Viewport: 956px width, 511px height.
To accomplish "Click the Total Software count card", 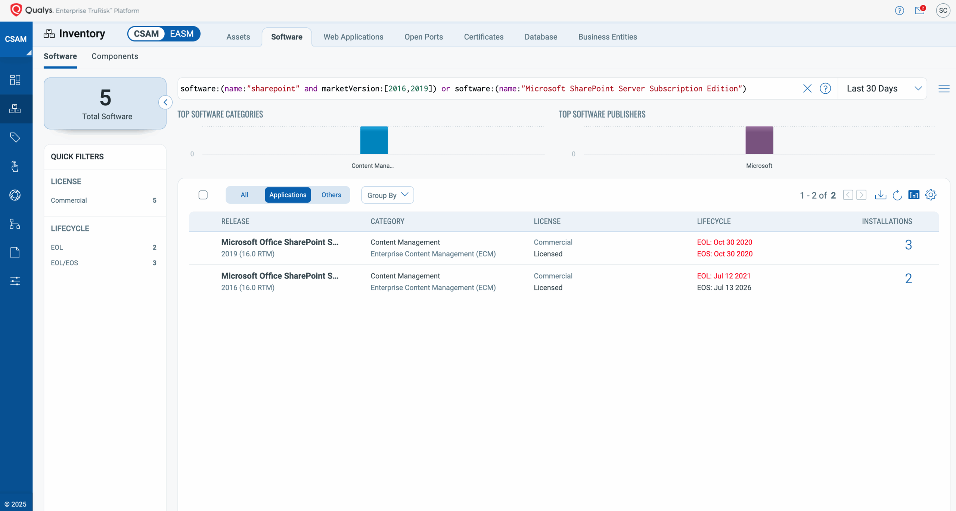I will 105,103.
